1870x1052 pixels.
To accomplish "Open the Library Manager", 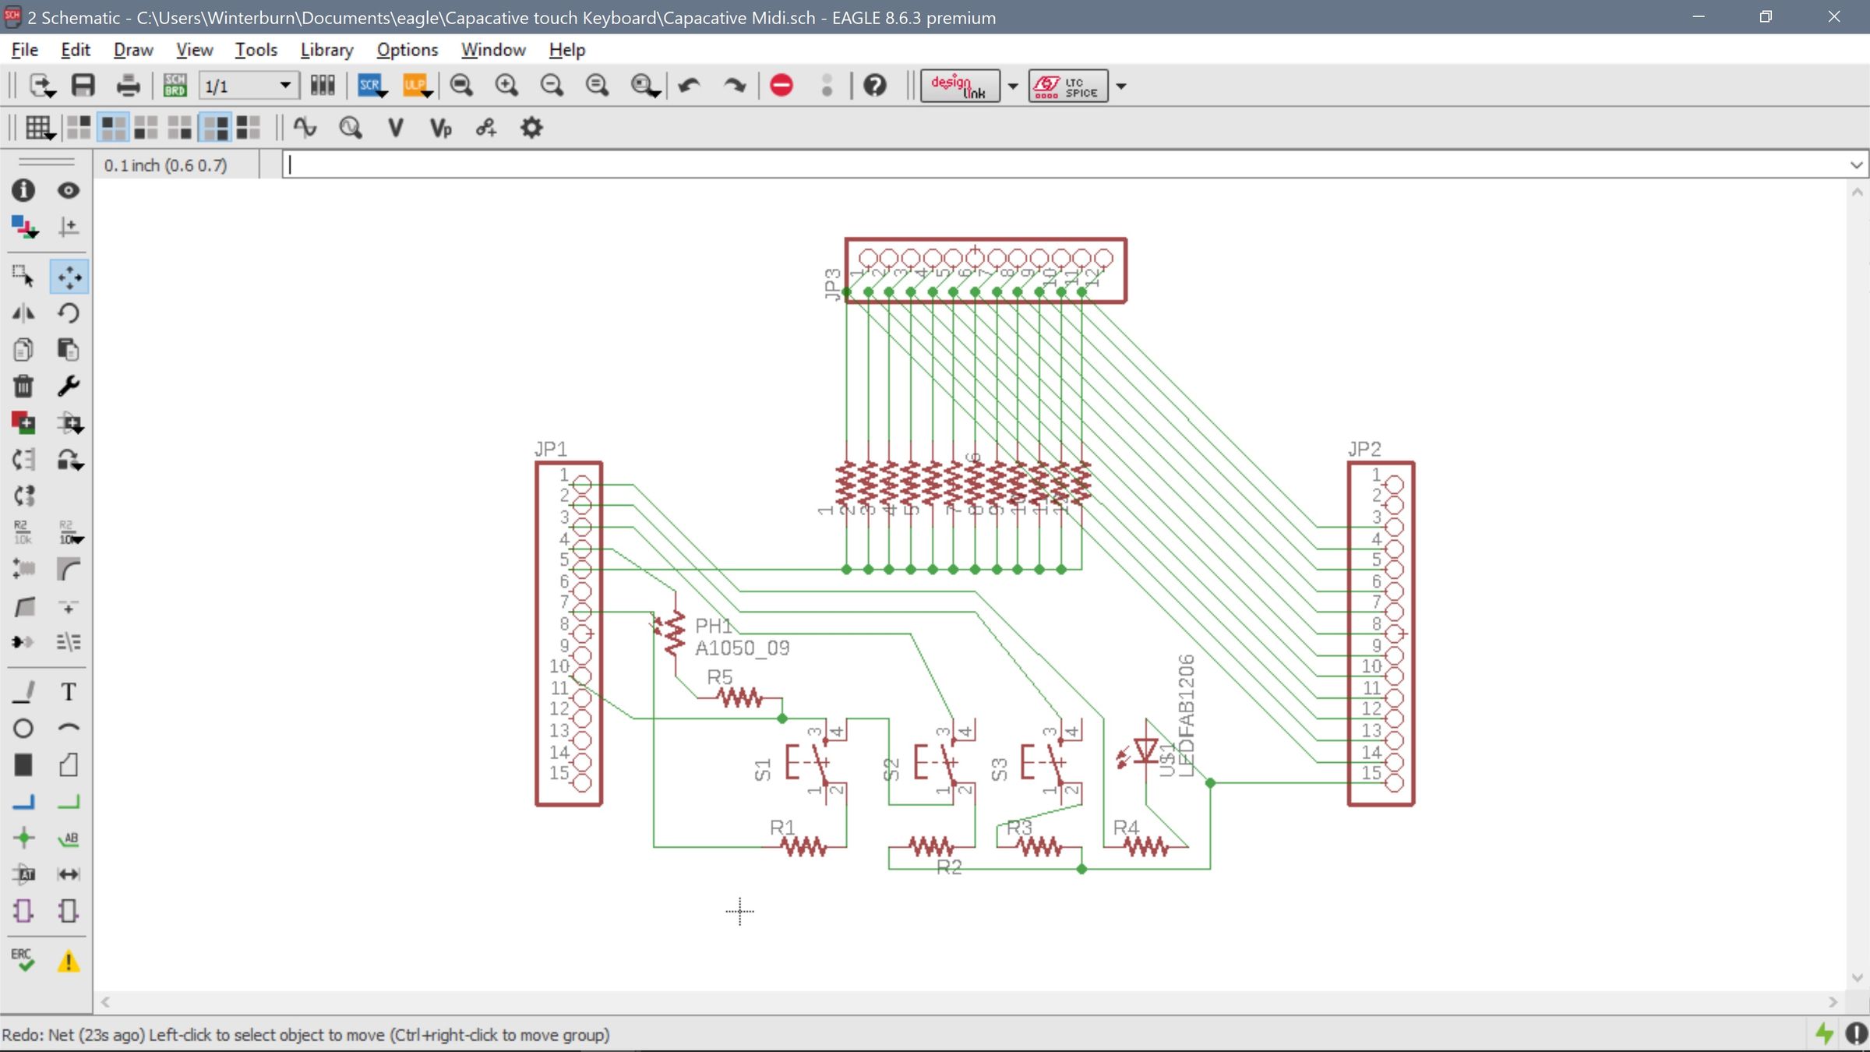I will tap(322, 86).
